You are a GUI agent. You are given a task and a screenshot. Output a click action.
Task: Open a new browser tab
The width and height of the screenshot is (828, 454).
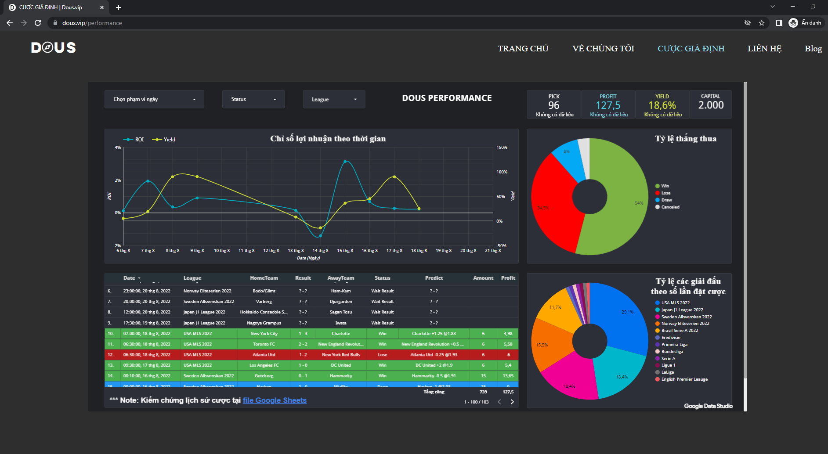(119, 7)
